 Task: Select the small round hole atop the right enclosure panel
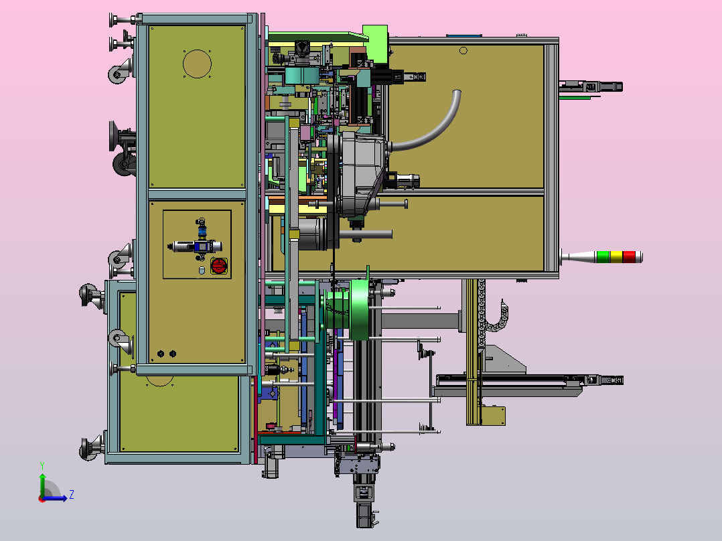click(x=463, y=51)
